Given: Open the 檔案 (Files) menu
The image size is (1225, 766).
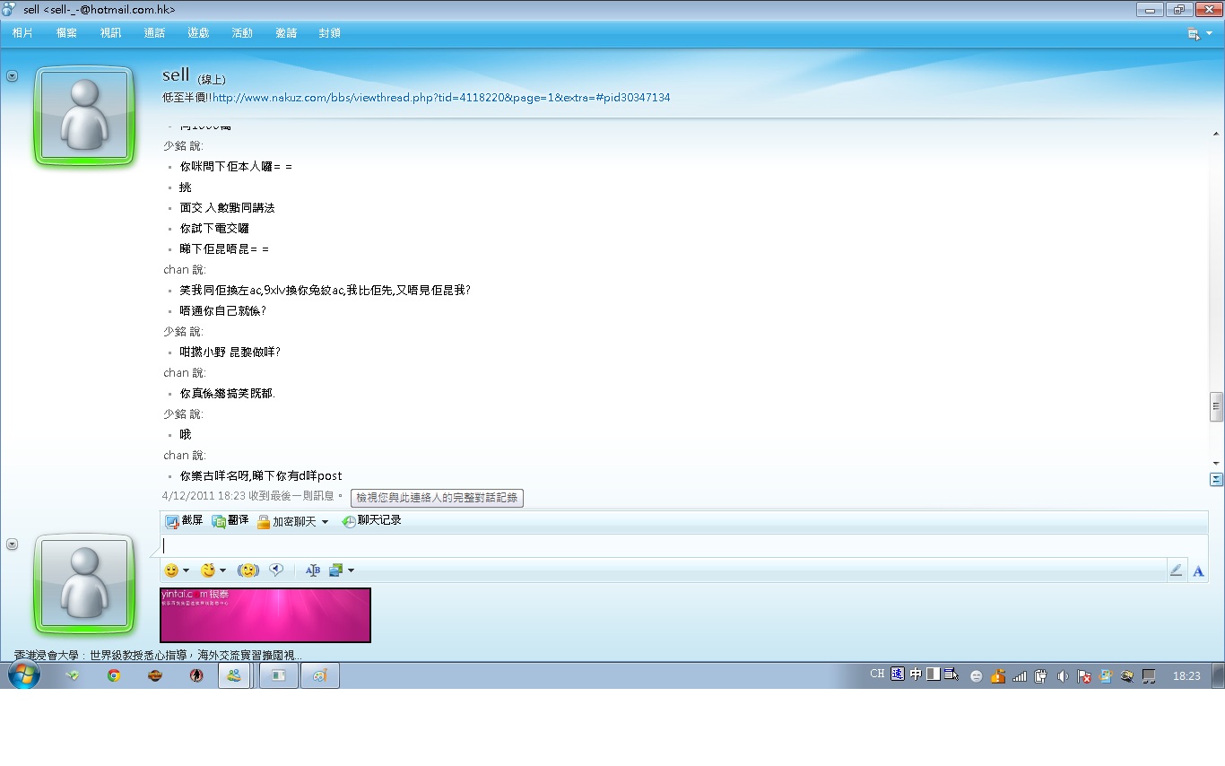Looking at the screenshot, I should (66, 33).
